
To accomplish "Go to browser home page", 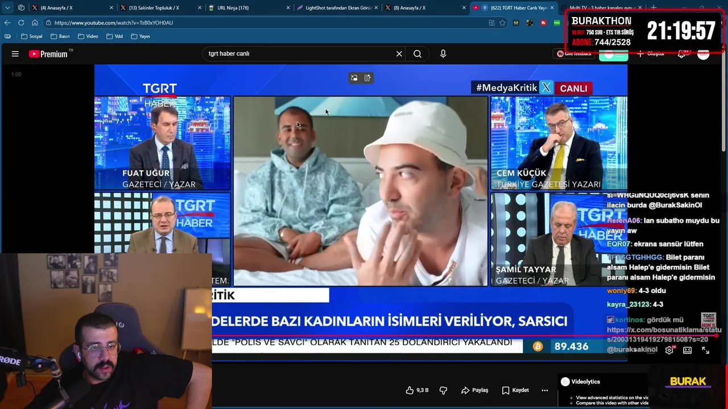I will [35, 23].
